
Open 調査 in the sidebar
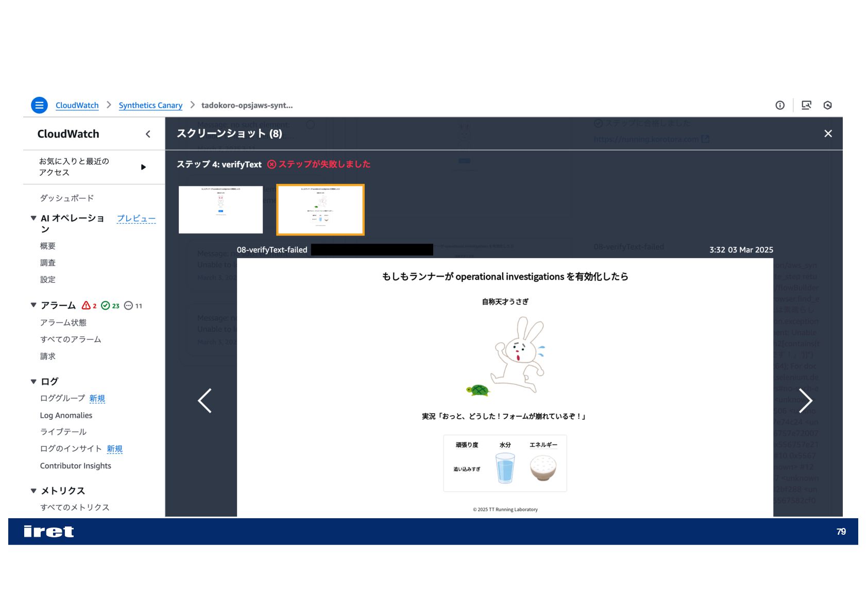48,263
